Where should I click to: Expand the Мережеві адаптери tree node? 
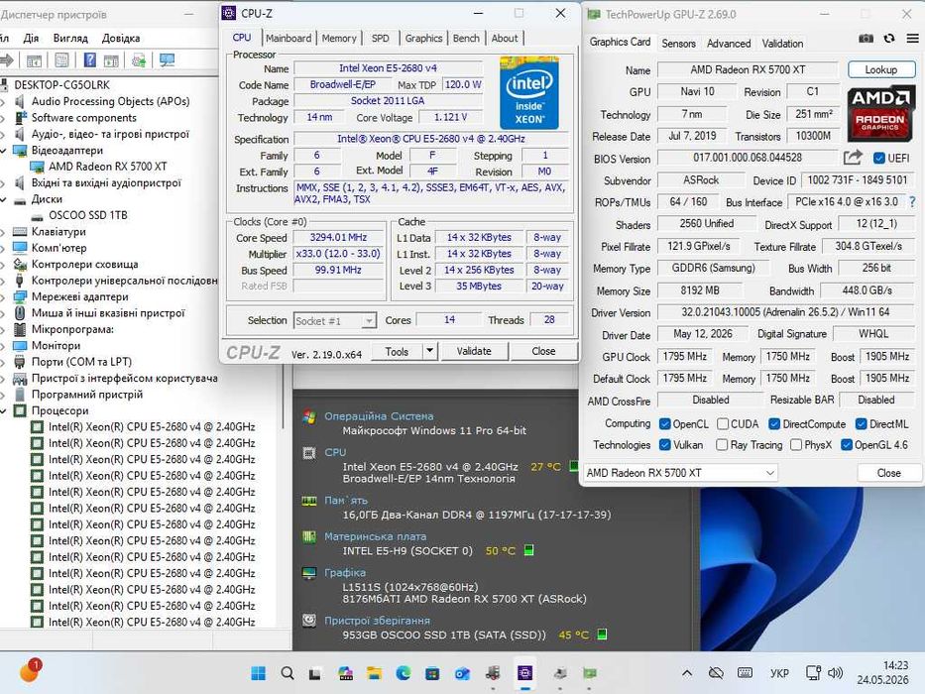point(4,296)
